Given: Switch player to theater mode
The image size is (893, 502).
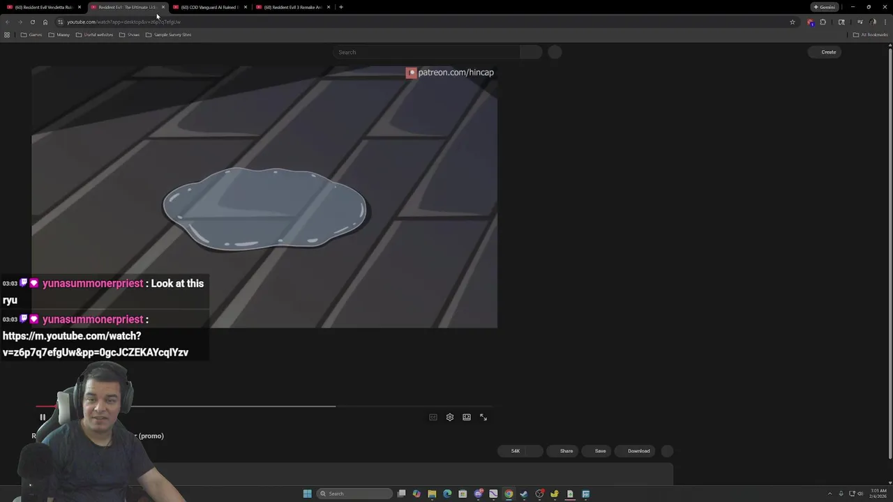Looking at the screenshot, I should (x=467, y=417).
